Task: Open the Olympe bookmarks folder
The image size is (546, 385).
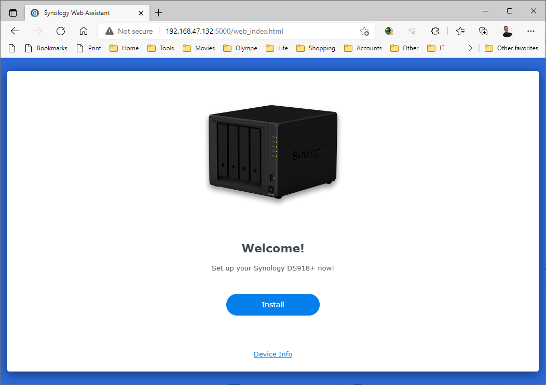Action: 240,48
